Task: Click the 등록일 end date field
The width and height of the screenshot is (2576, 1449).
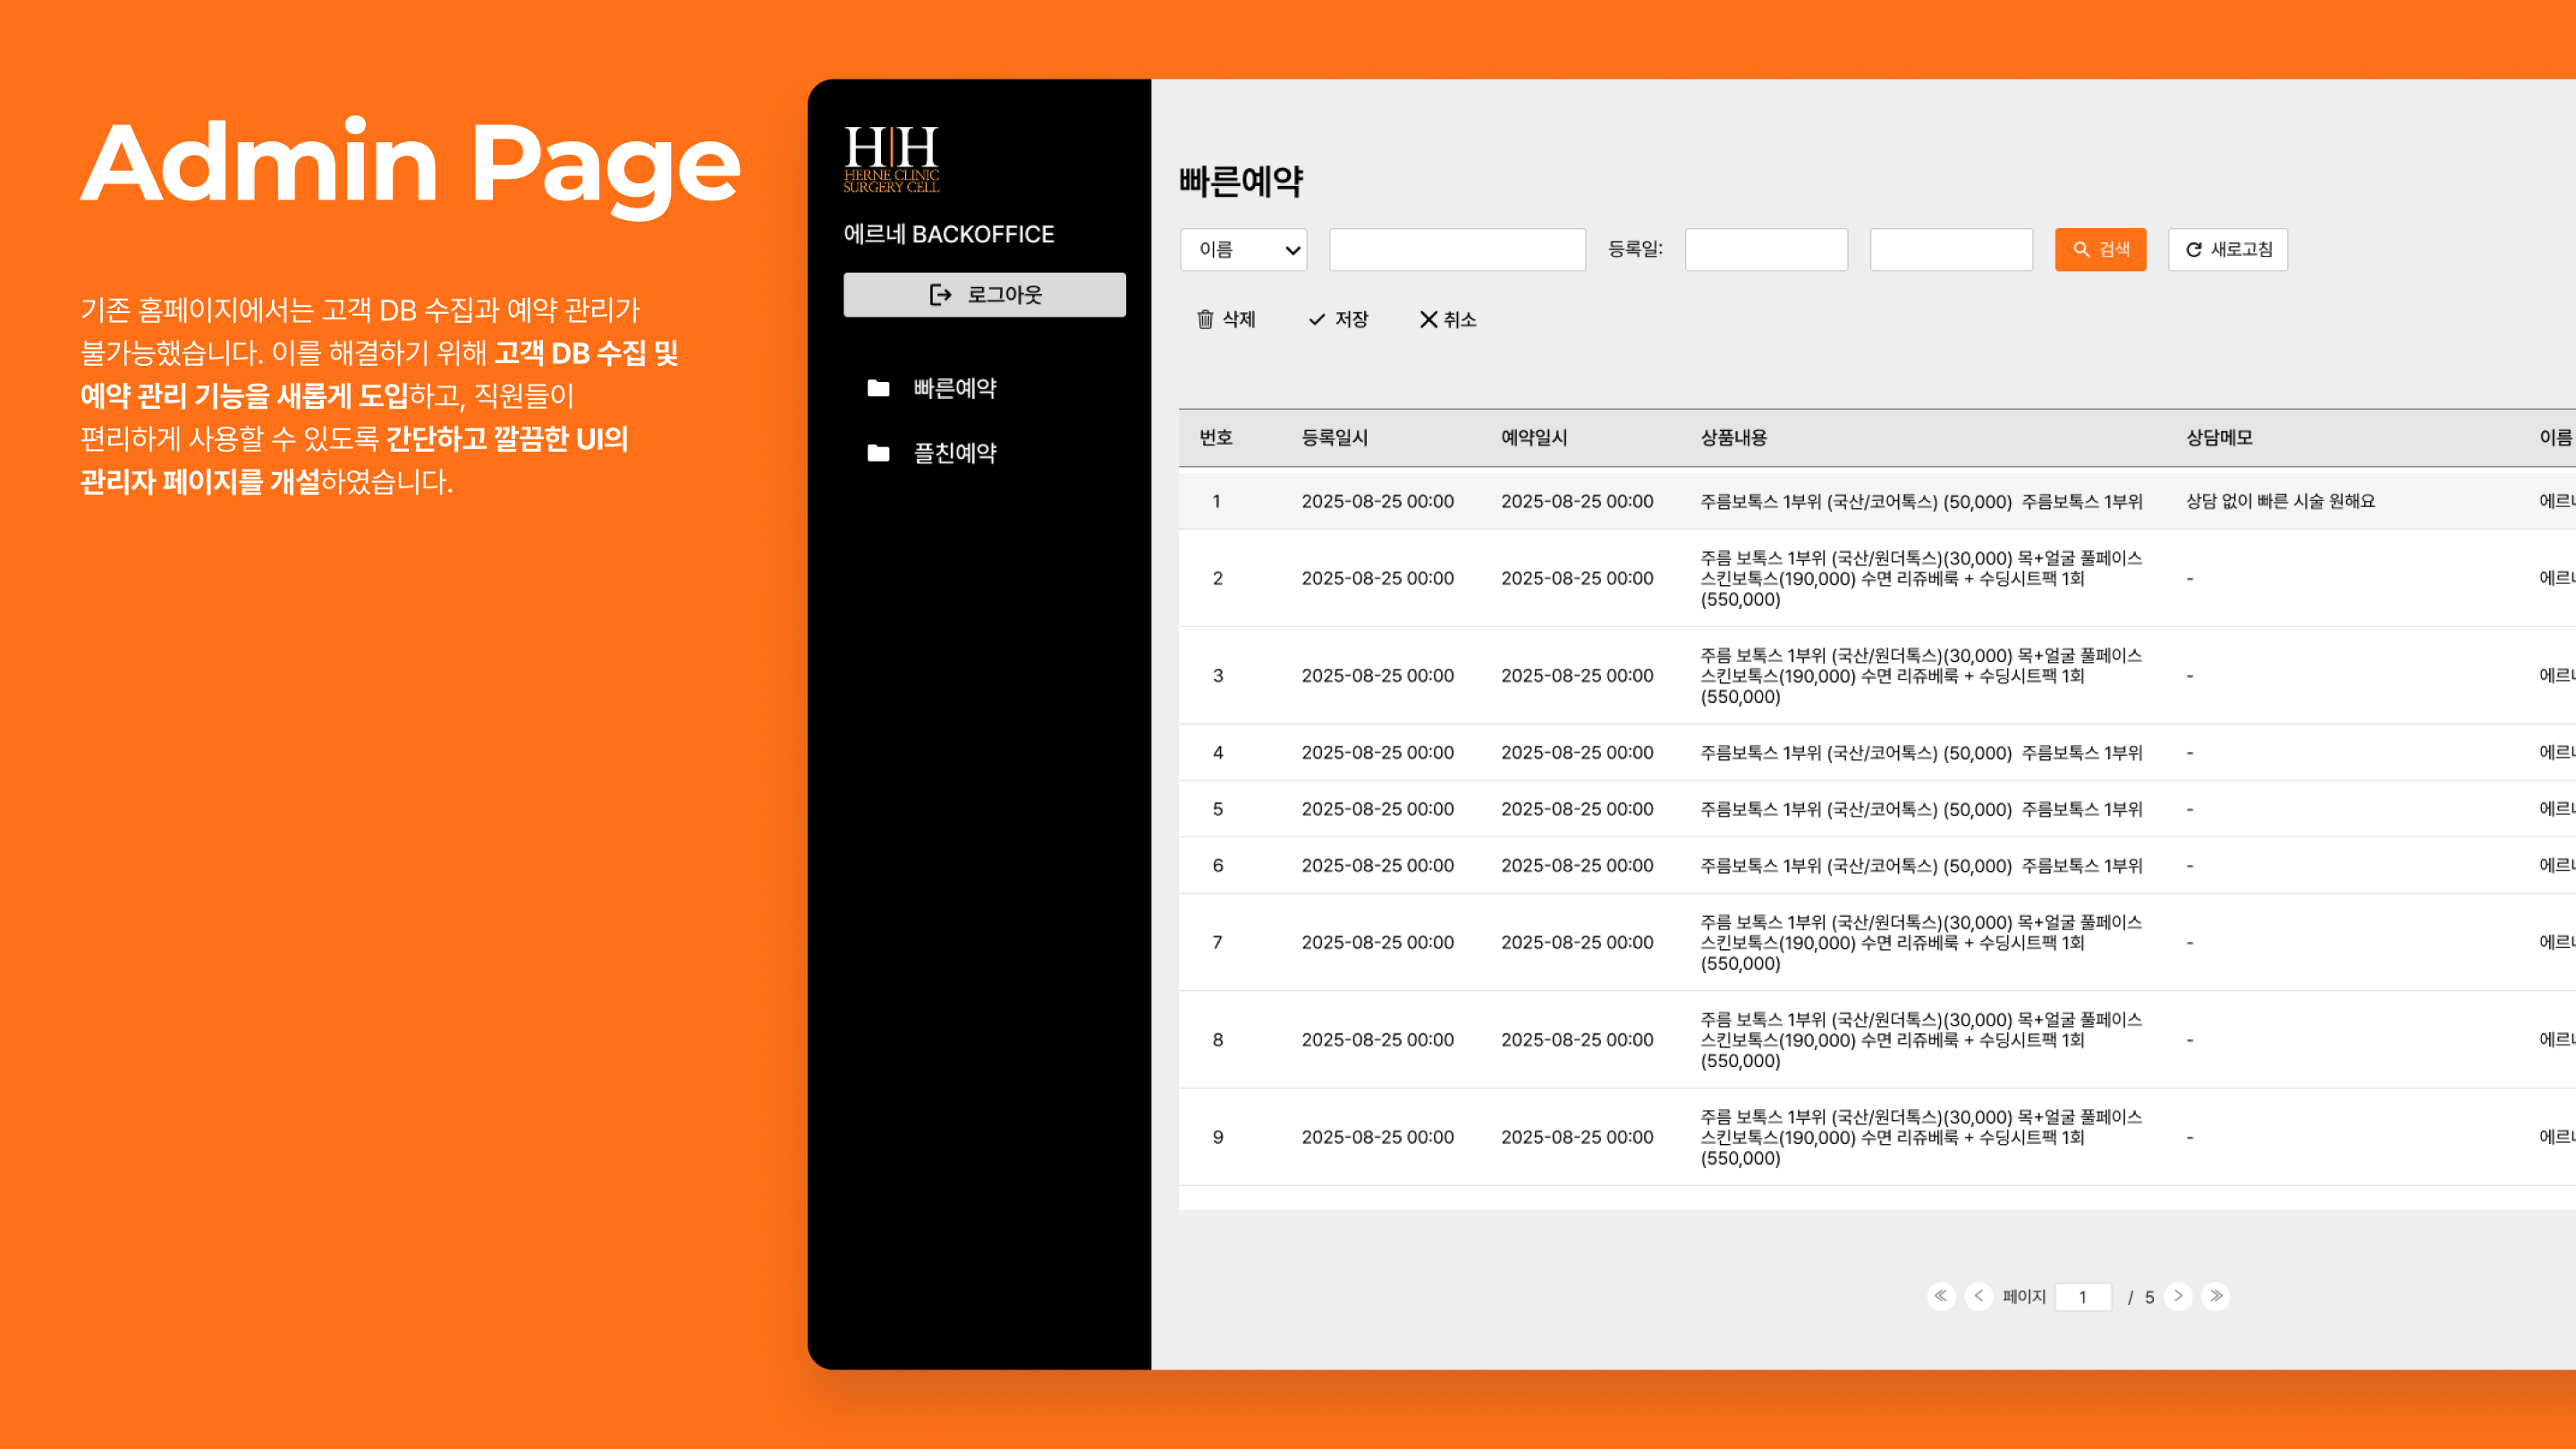Action: 1951,250
